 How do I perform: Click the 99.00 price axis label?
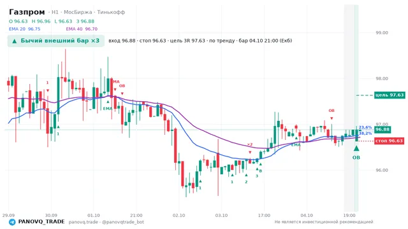pos(382,32)
